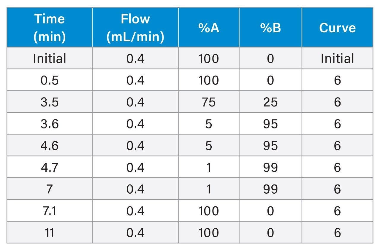The width and height of the screenshot is (380, 250).
Task: Click the 7.1 time cell
Action: click(49, 211)
